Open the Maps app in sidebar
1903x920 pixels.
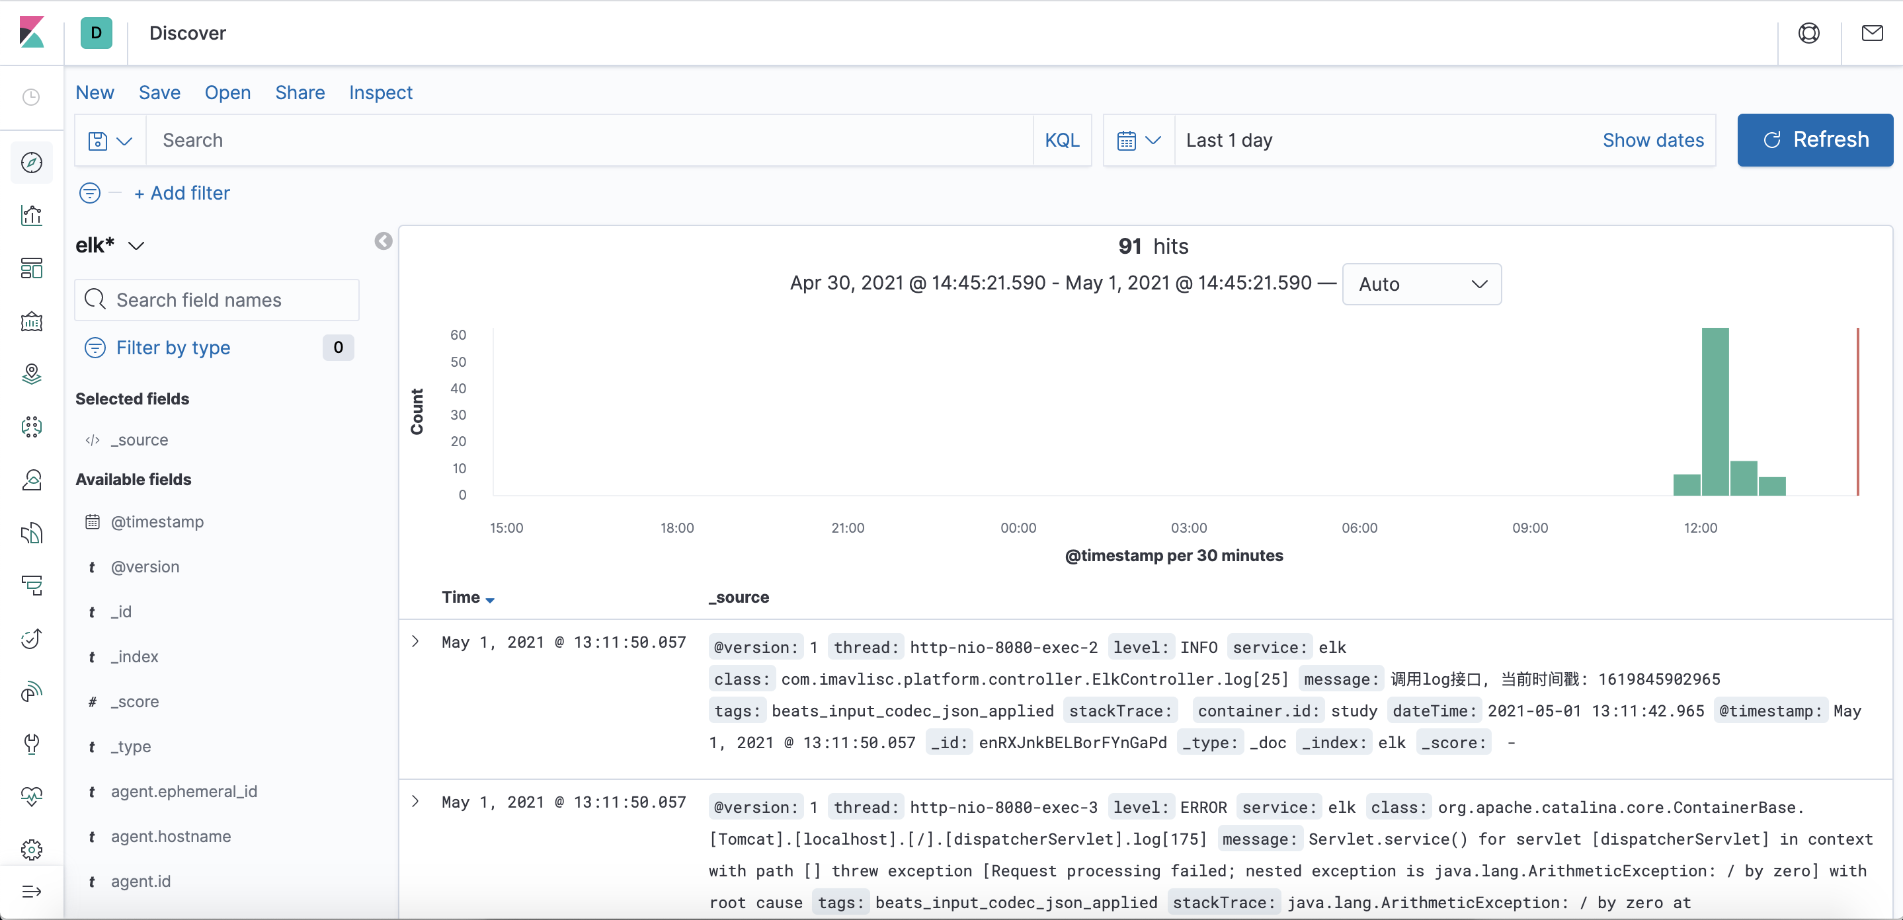pos(31,374)
